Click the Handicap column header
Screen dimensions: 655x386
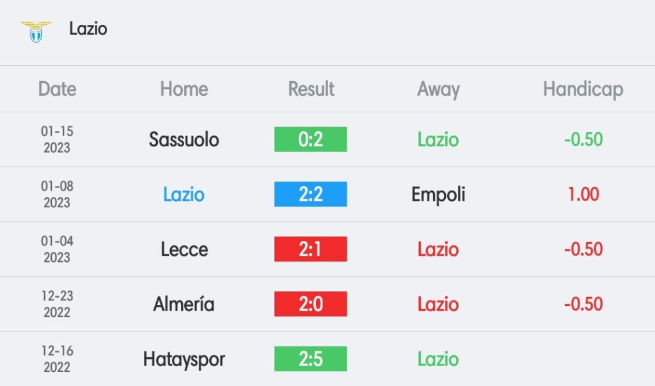point(583,89)
